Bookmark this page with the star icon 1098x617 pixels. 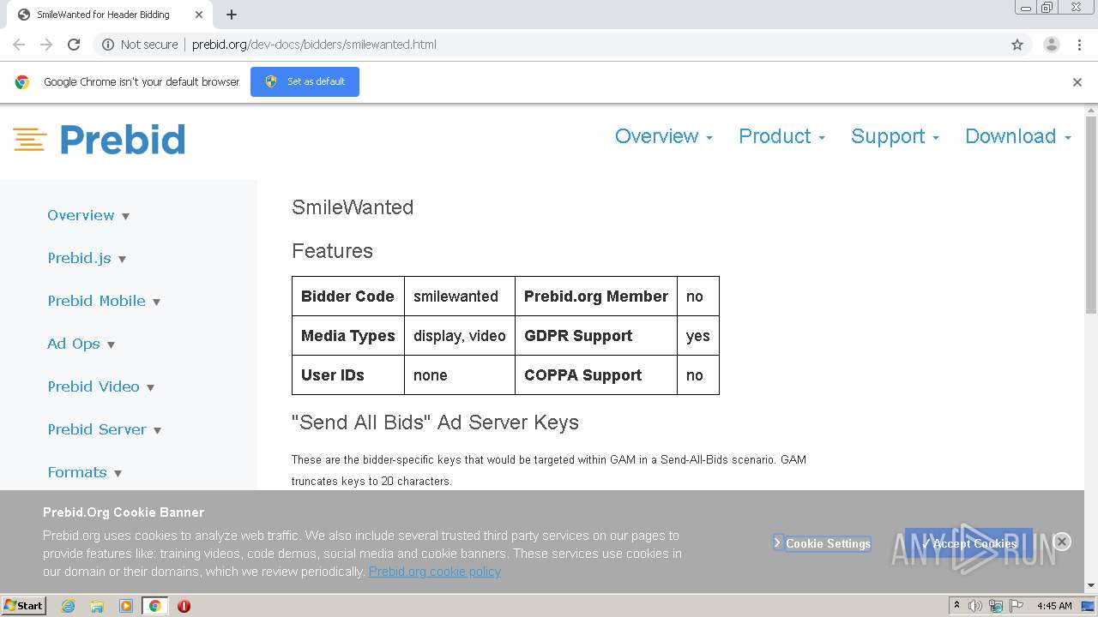coord(1017,45)
